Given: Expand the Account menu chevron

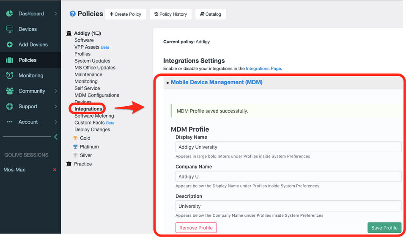Looking at the screenshot, I should click(56, 122).
